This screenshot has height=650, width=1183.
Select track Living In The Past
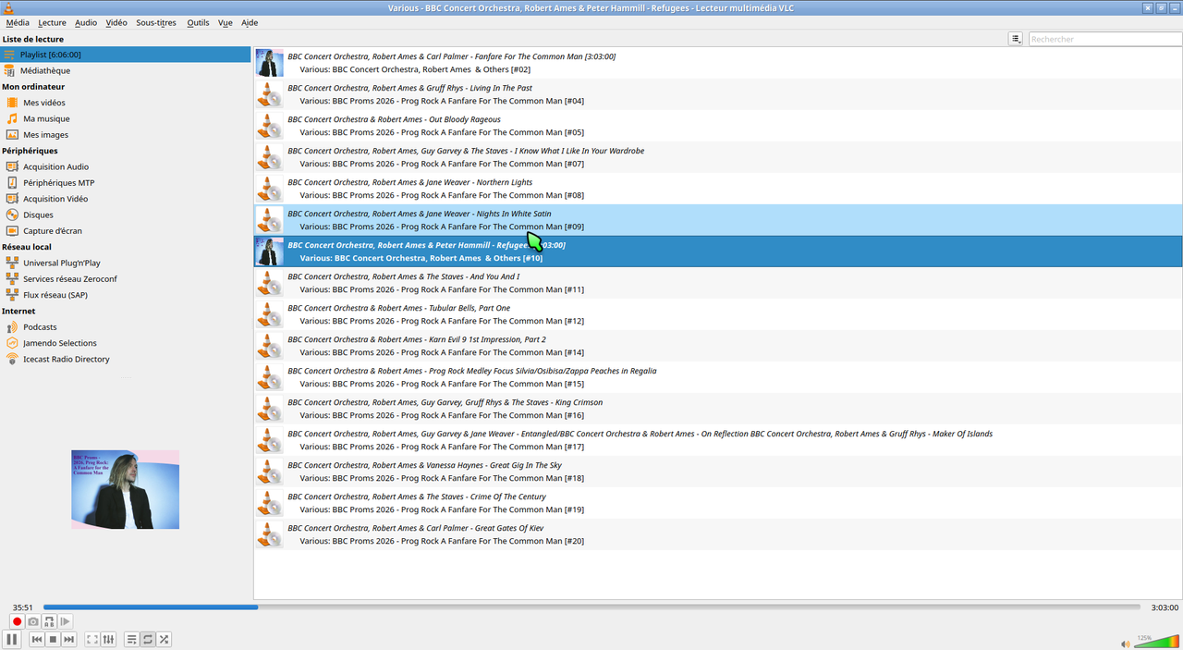[x=718, y=94]
